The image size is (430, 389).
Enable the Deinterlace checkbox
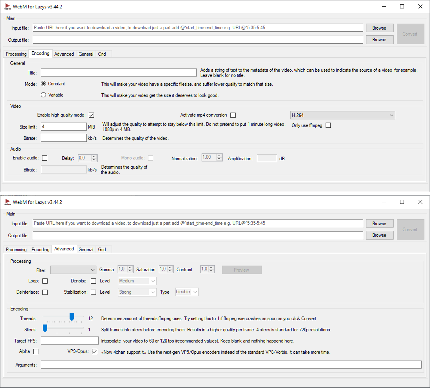[x=45, y=292]
